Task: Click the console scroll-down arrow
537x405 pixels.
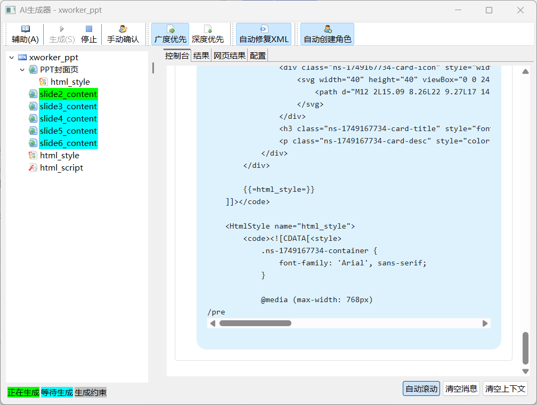Action: click(525, 371)
